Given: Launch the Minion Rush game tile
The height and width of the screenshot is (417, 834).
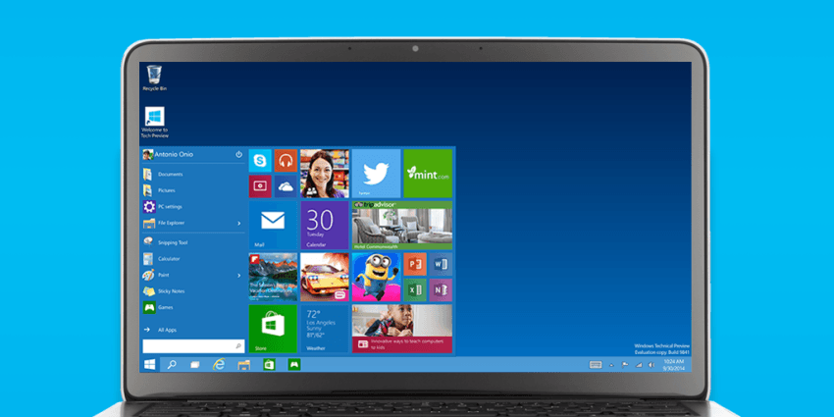Looking at the screenshot, I should pyautogui.click(x=376, y=277).
